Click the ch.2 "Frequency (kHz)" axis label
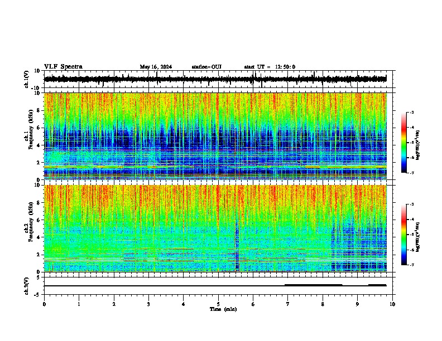 tap(31, 222)
